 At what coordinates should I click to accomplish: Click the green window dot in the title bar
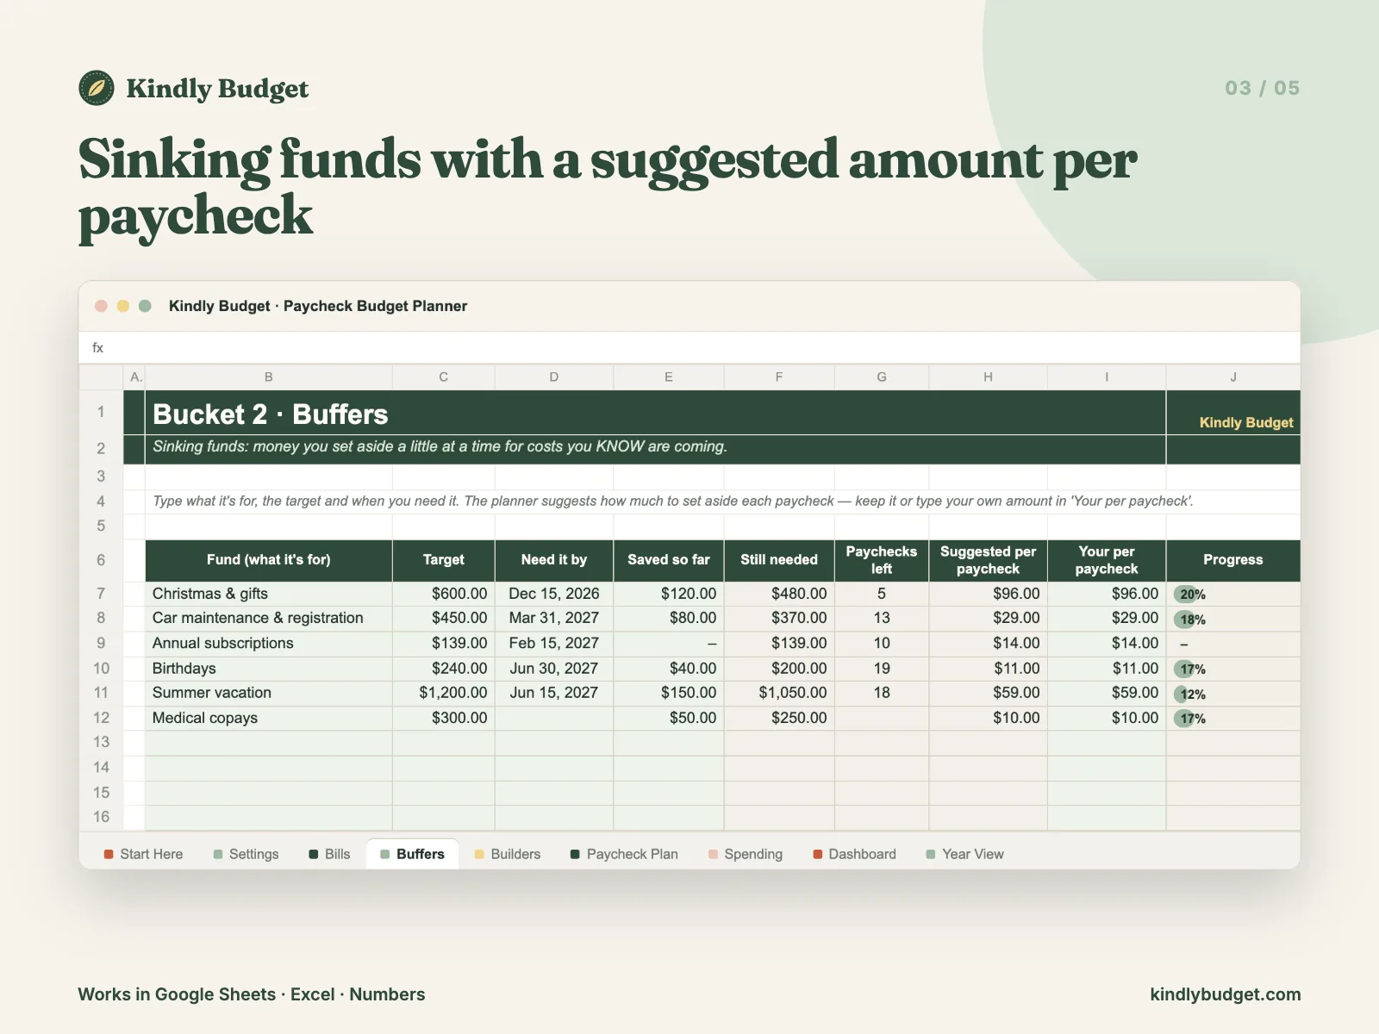146,306
